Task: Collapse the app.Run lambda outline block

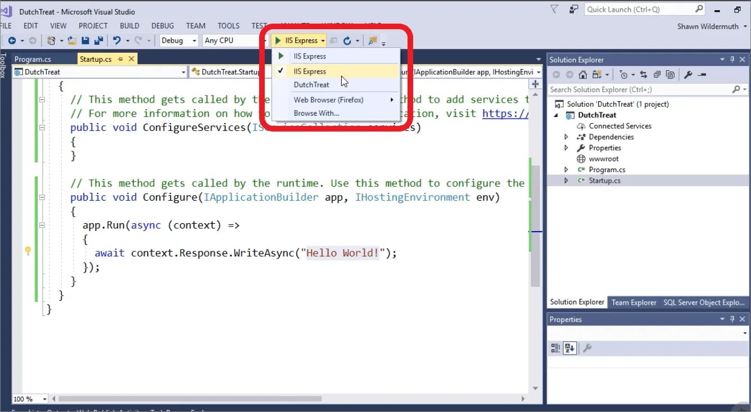Action: coord(42,225)
